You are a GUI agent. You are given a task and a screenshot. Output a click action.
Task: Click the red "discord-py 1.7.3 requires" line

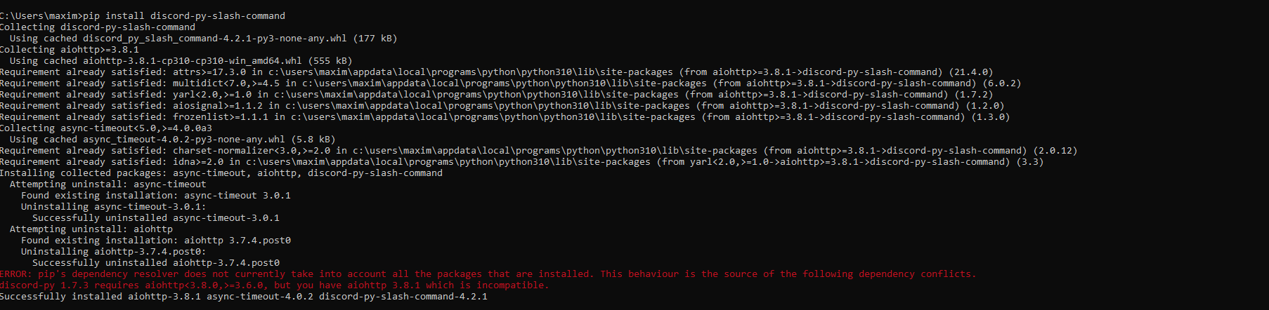(x=274, y=285)
